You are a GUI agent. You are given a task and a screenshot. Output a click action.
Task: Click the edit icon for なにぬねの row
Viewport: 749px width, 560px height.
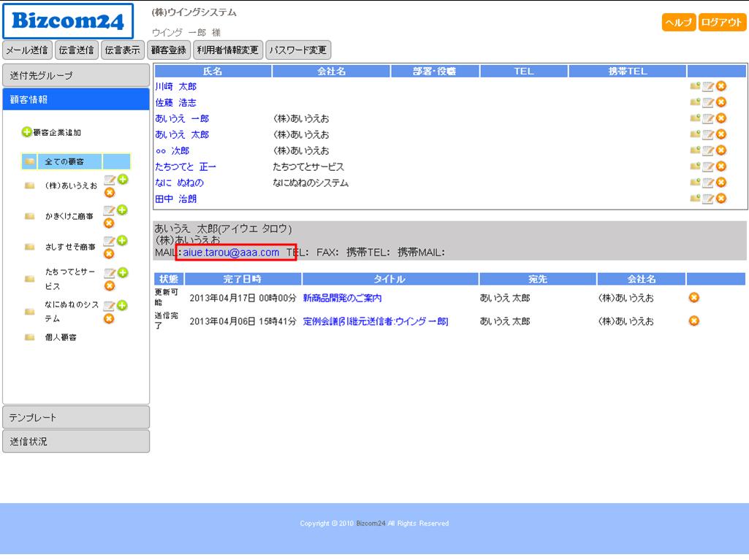[707, 183]
